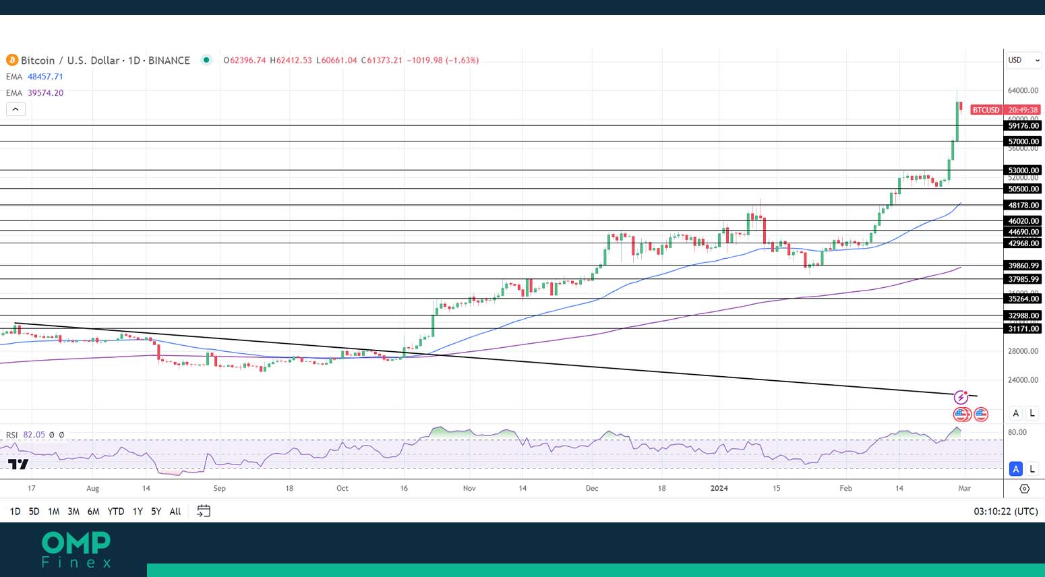Click the purple lightning event marker icon
The width and height of the screenshot is (1045, 577).
[961, 398]
